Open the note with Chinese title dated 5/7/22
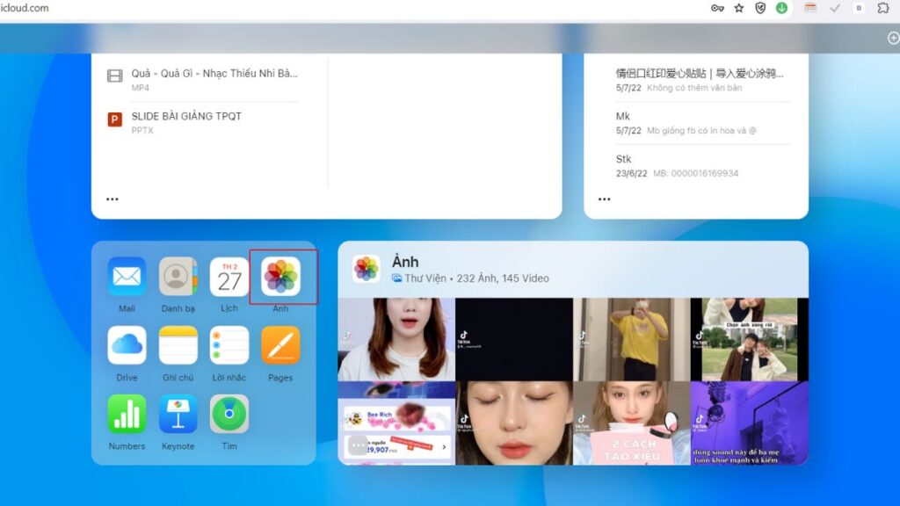 702,80
